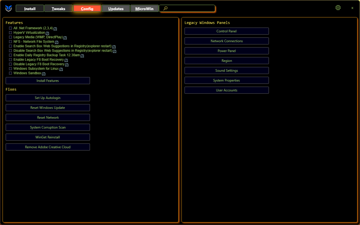Select the Config tab
The image size is (360, 225).
click(87, 9)
